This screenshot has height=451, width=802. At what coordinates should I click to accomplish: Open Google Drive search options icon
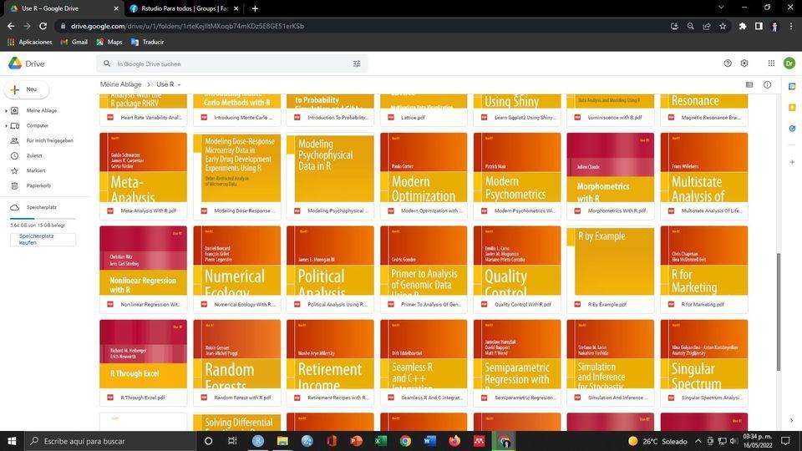coord(357,64)
